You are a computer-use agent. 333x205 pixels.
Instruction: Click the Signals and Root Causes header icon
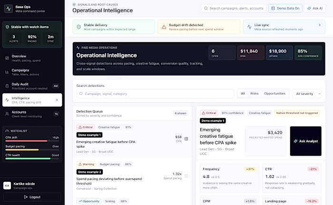pos(74,4)
